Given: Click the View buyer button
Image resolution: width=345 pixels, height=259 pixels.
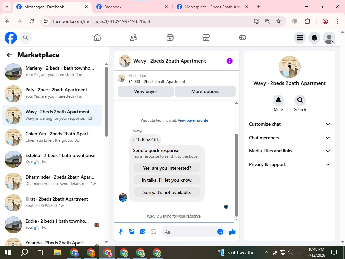Looking at the screenshot, I should [x=146, y=91].
